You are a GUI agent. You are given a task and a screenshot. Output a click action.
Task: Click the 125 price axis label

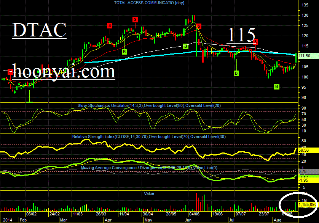click(x=305, y=25)
